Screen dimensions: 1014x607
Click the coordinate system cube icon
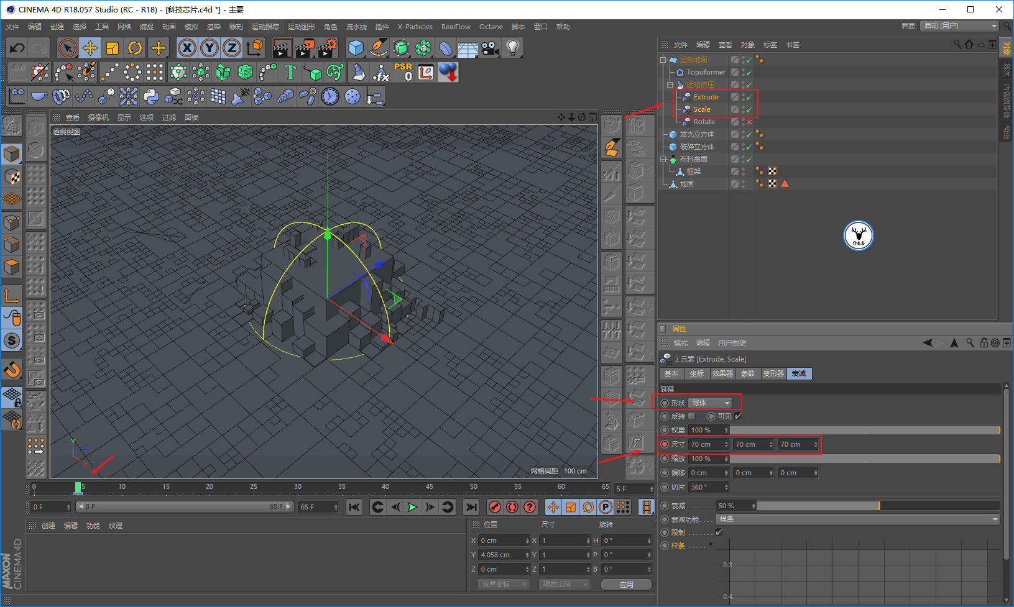(254, 48)
